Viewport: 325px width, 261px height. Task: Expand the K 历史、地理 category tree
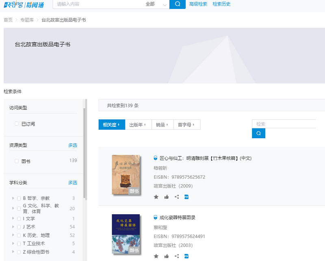[x=13, y=235]
